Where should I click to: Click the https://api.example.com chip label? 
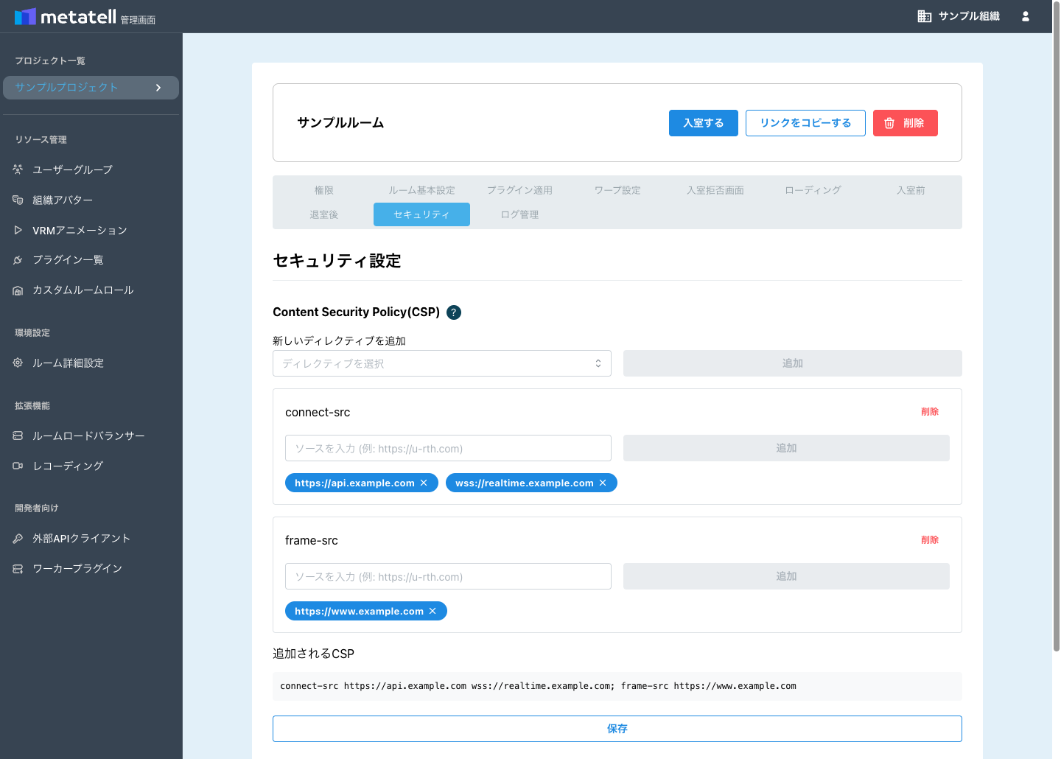(x=354, y=483)
